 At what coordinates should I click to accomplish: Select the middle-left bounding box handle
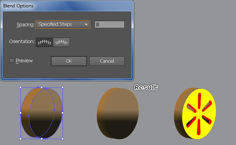(x=20, y=113)
